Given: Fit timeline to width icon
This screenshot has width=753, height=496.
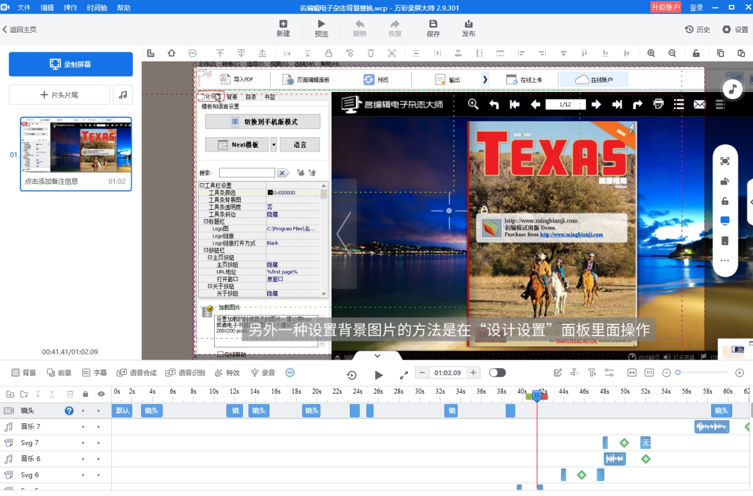Looking at the screenshot, I should [632, 373].
